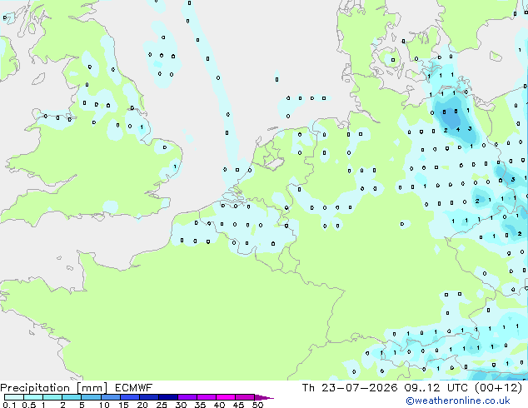Viewport: 528px width, 408px height.
Task: Pick the 0.1–0.5 mm lightest legend swatch
Action: coord(14,397)
